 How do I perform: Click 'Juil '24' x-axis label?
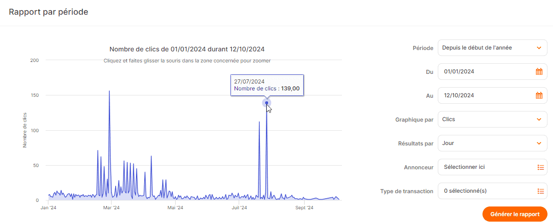[x=239, y=208]
